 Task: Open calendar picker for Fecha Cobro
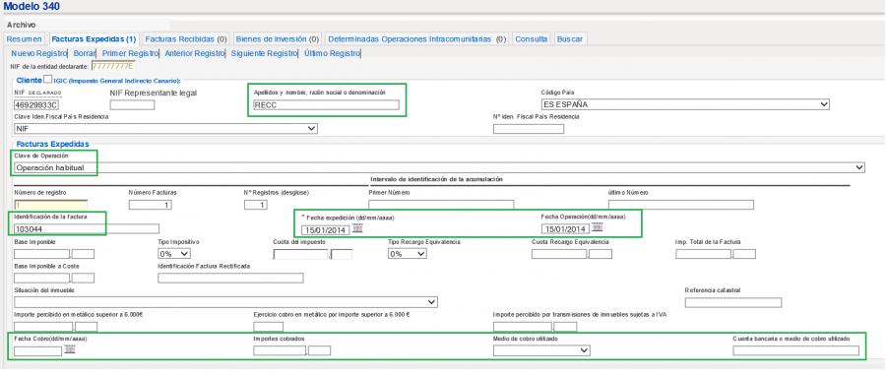tap(70, 349)
